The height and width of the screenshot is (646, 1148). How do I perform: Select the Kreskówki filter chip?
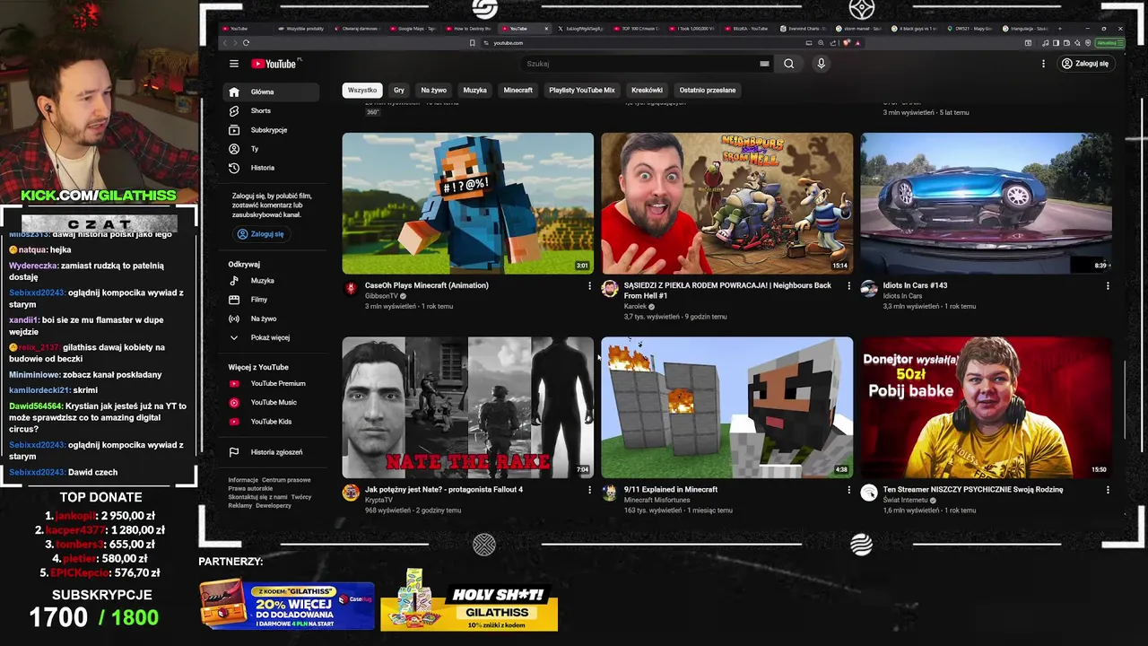tap(647, 90)
